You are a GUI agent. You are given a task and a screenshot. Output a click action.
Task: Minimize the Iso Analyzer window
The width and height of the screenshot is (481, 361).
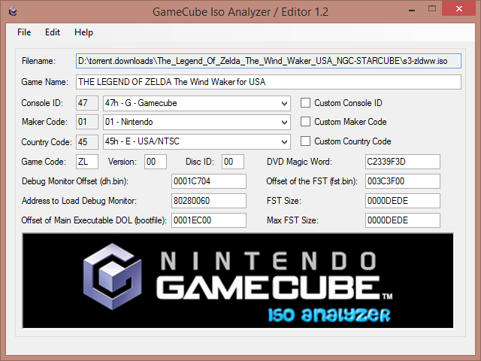(412, 10)
